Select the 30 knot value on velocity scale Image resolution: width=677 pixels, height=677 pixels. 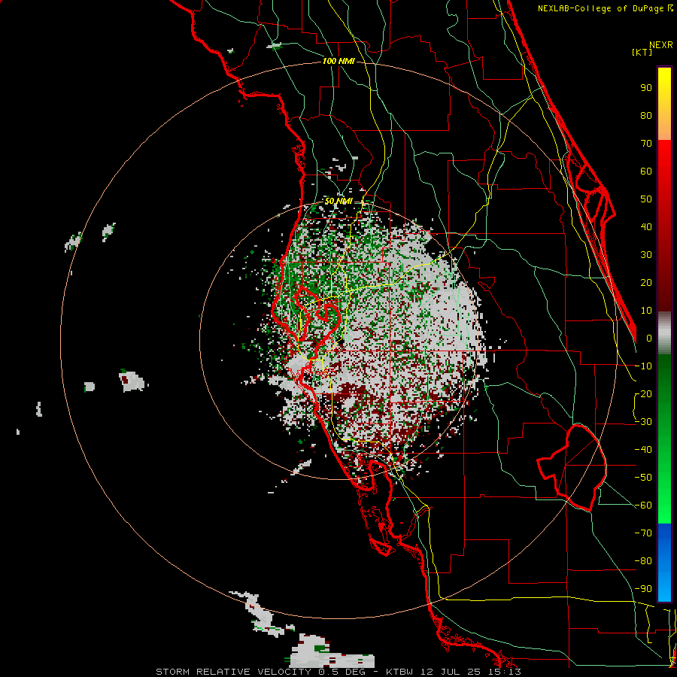click(x=646, y=255)
